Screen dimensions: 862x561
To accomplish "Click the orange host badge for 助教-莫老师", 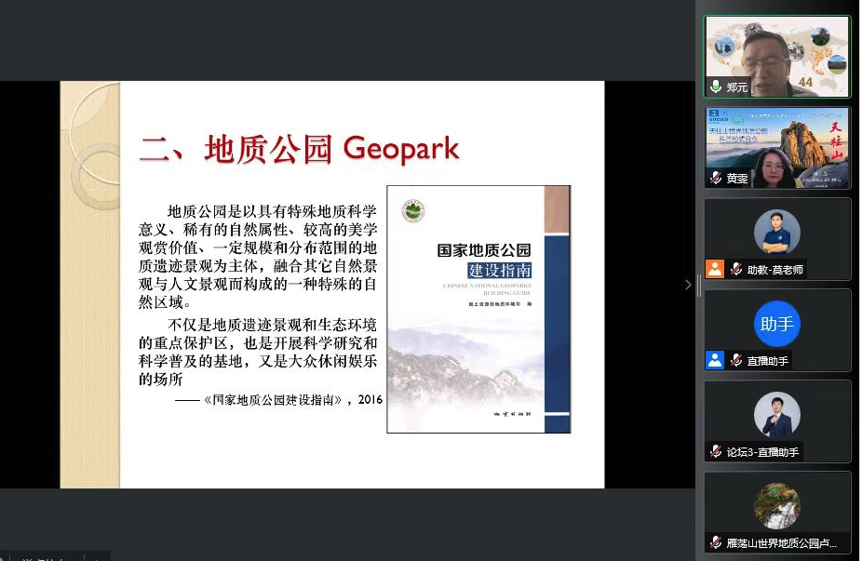I will coord(714,269).
